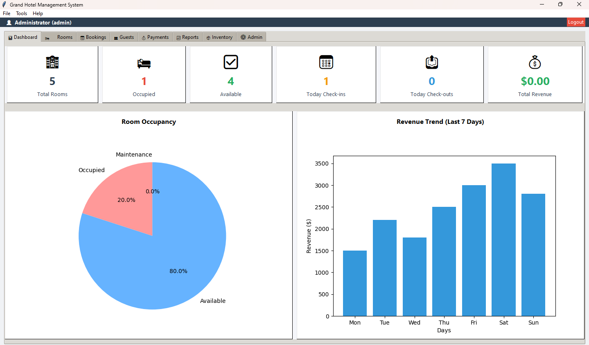Go to the Bookings tab
Image resolution: width=589 pixels, height=345 pixels.
(x=93, y=37)
